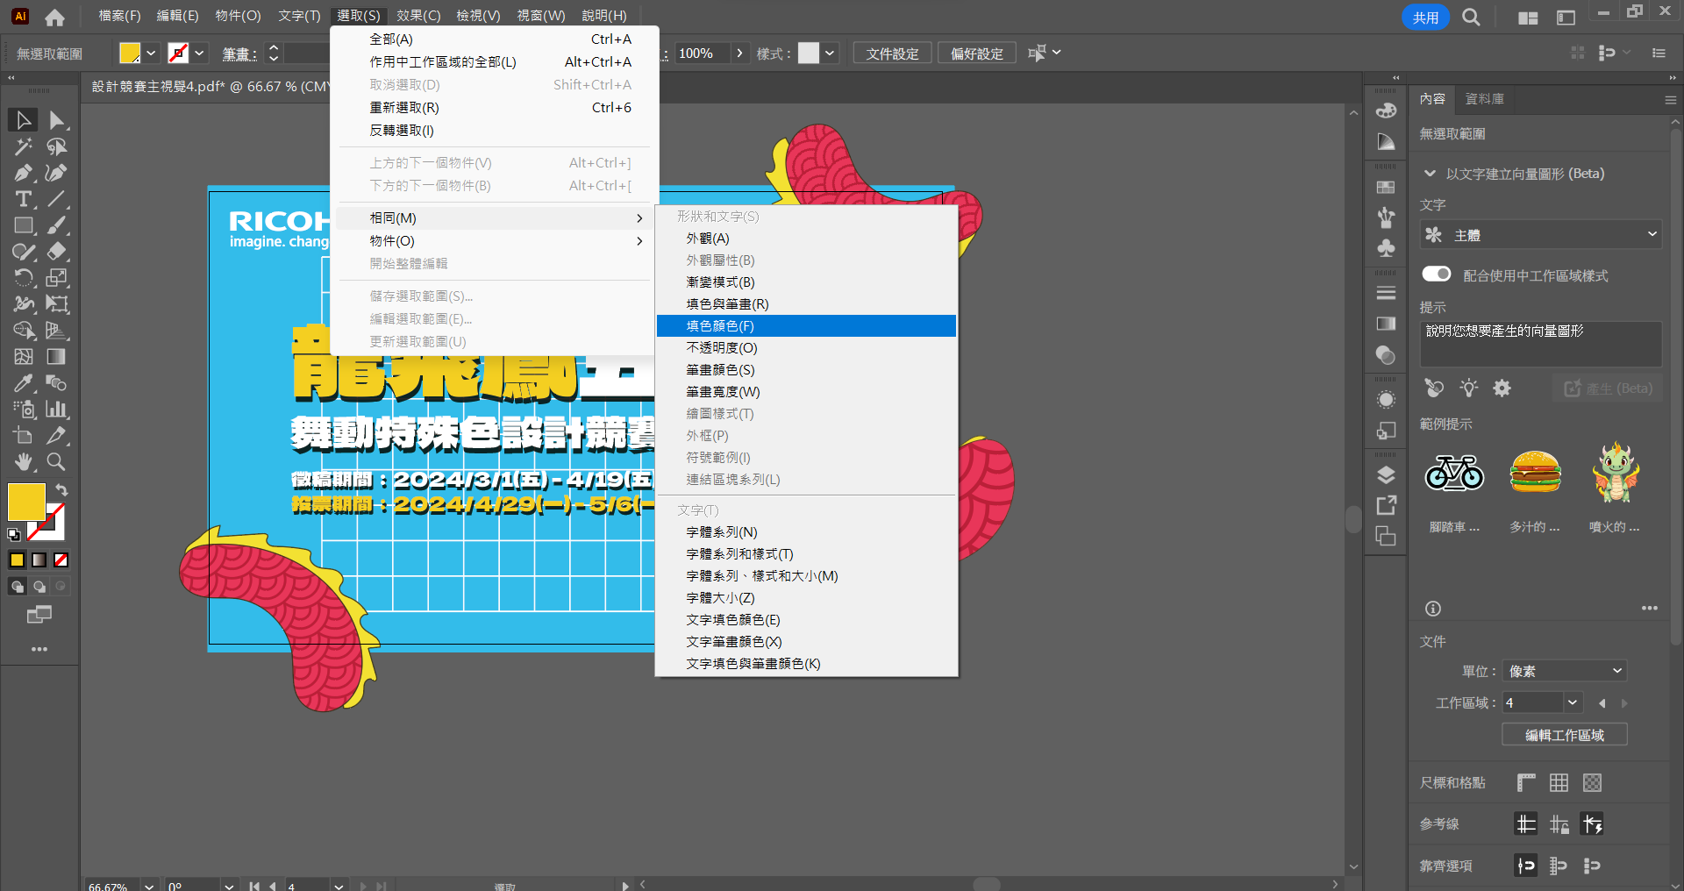Viewport: 1684px width, 891px height.
Task: Select the Lasso tool
Action: (x=57, y=146)
